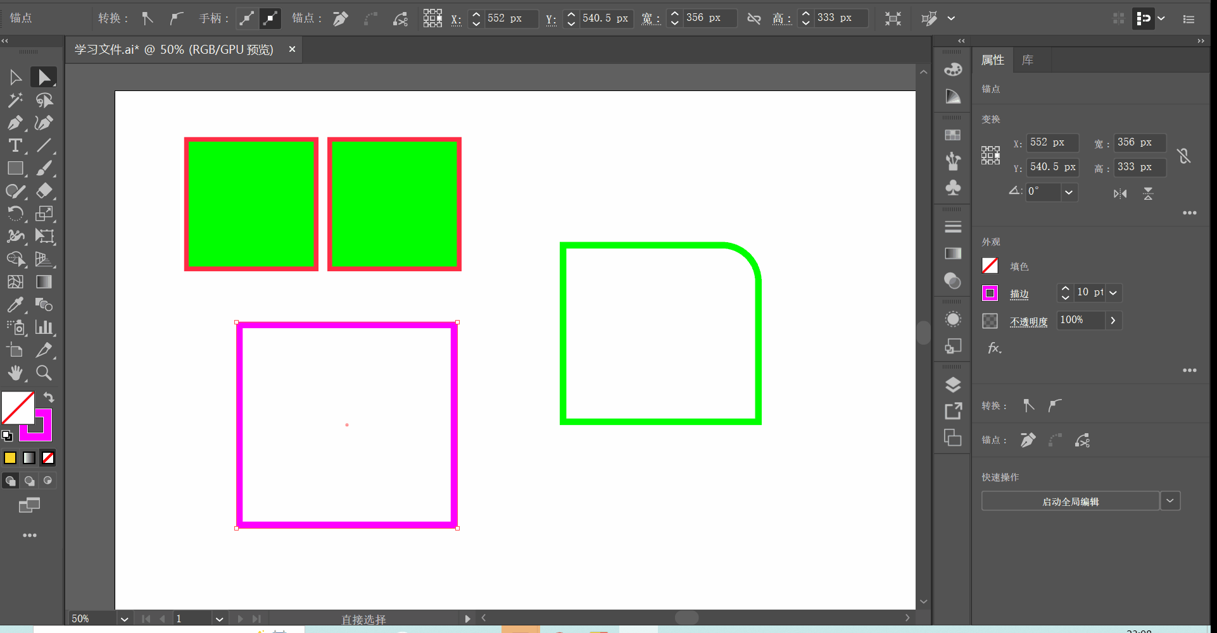Select the Magic Wand tool
This screenshot has width=1217, height=633.
click(15, 100)
